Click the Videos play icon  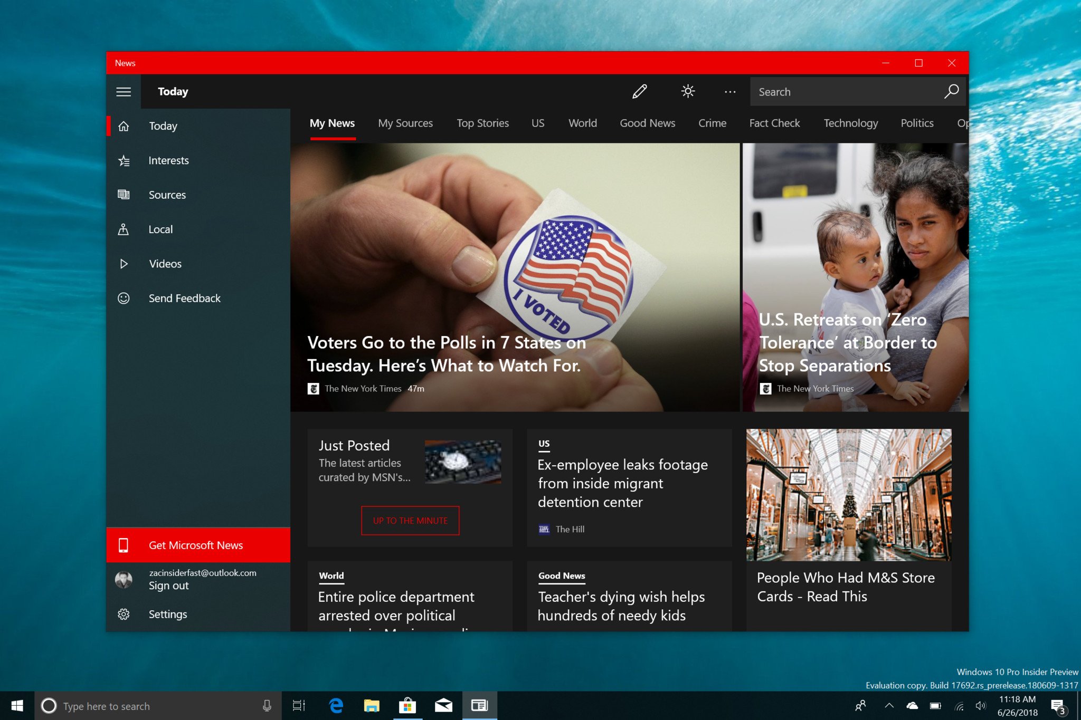coord(124,264)
